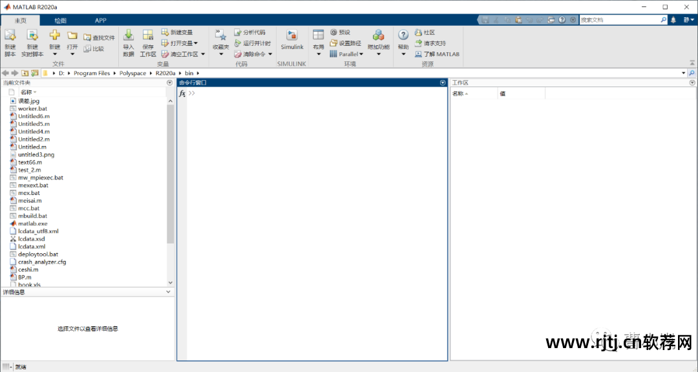Launch Simulink from the toolstrip
698x372 pixels.
tap(291, 39)
